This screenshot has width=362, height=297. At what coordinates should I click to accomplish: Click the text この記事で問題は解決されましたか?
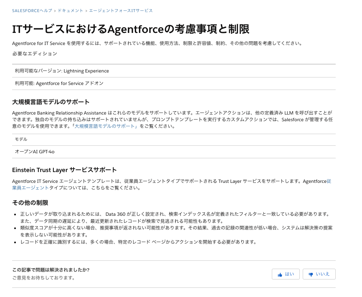tap(51, 270)
